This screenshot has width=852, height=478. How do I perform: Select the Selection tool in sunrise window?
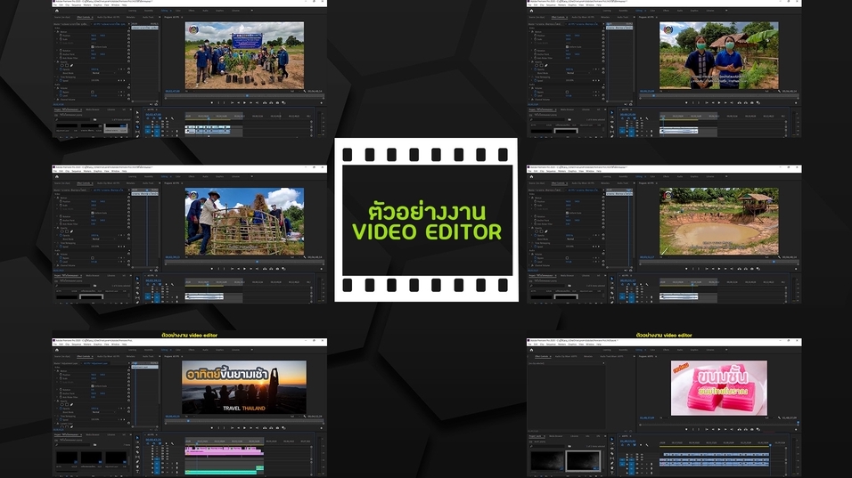click(x=137, y=437)
